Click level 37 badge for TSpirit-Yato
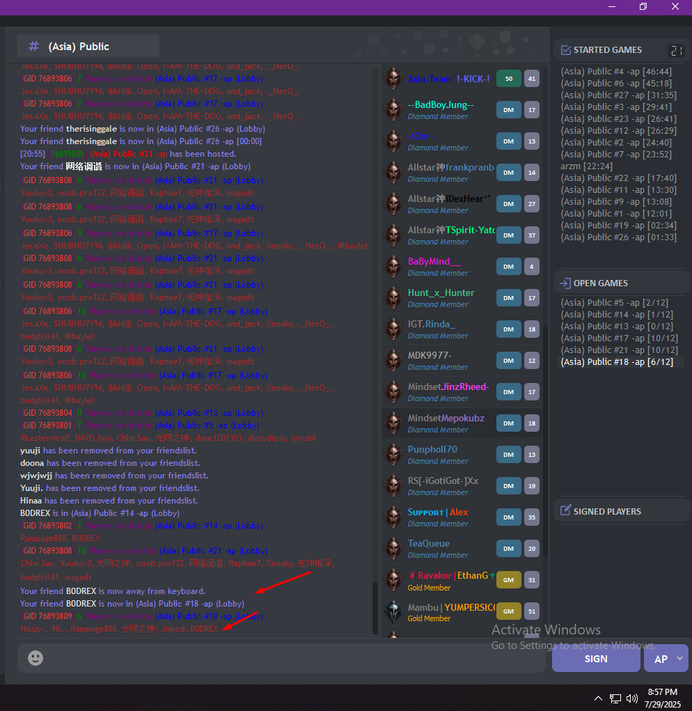Image resolution: width=692 pixels, height=711 pixels. (x=532, y=235)
